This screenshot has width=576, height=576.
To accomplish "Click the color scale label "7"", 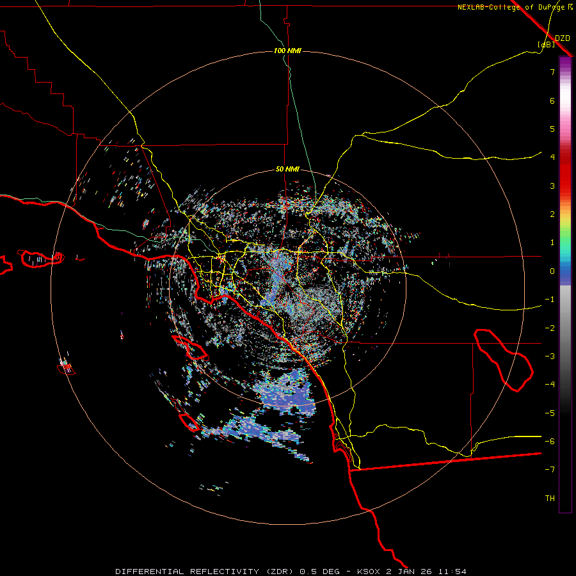I will tap(552, 72).
